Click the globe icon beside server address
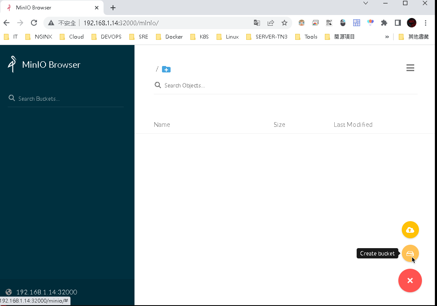 coord(9,292)
